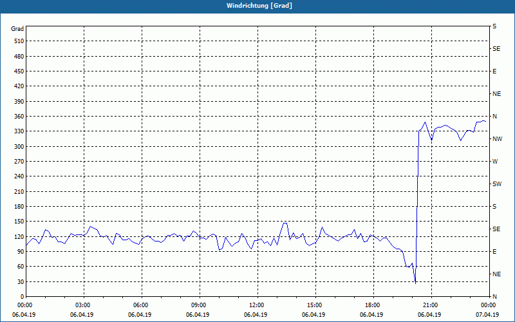The width and height of the screenshot is (515, 322).
Task: Click the 03:00 time axis label
Action: click(x=82, y=305)
